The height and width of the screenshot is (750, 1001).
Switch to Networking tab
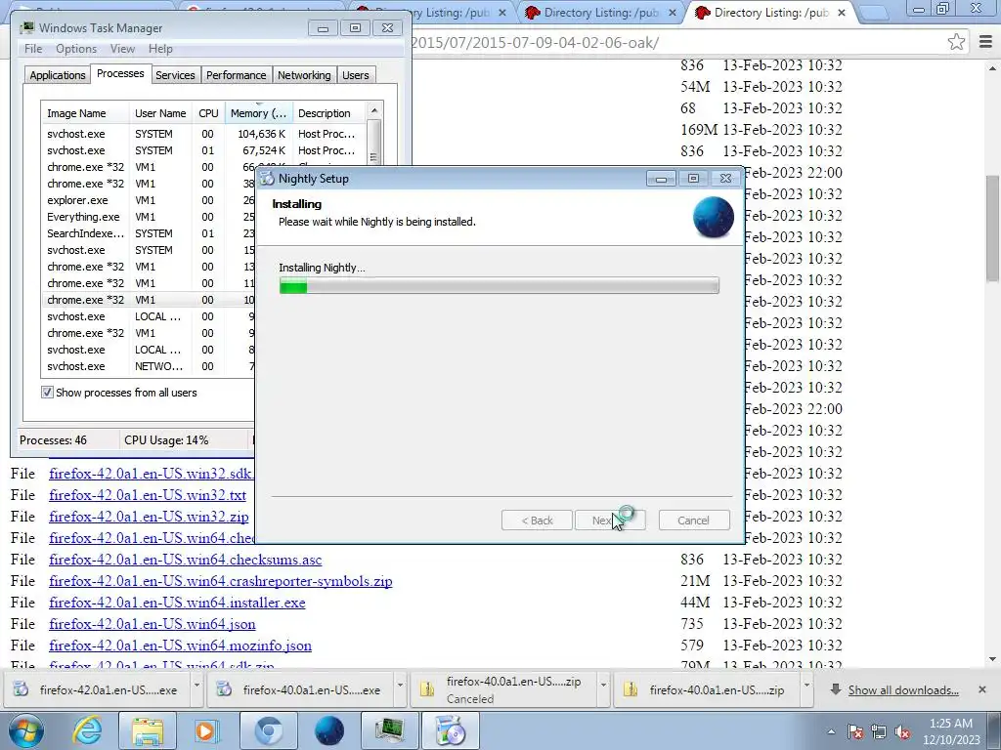(304, 75)
